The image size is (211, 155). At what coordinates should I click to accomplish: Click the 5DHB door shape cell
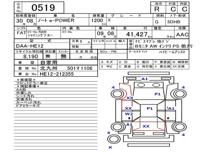(174, 22)
